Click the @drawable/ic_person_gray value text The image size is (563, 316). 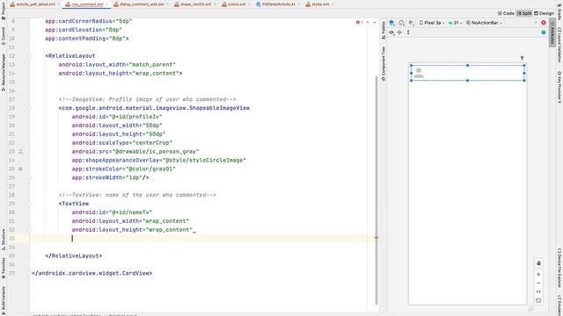click(156, 152)
